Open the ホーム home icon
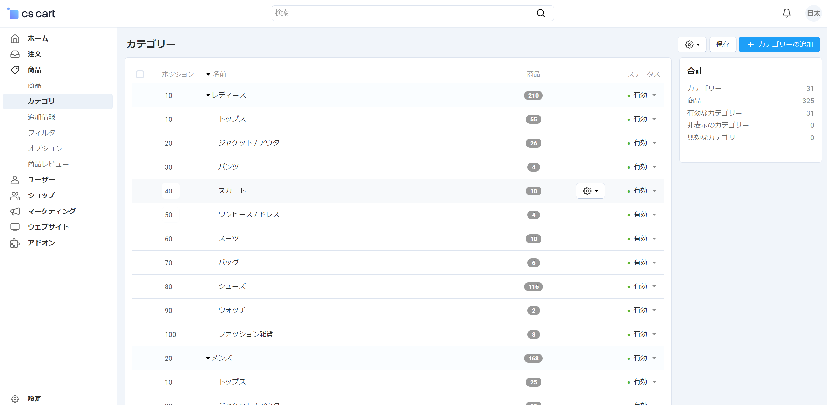The width and height of the screenshot is (827, 405). [15, 38]
